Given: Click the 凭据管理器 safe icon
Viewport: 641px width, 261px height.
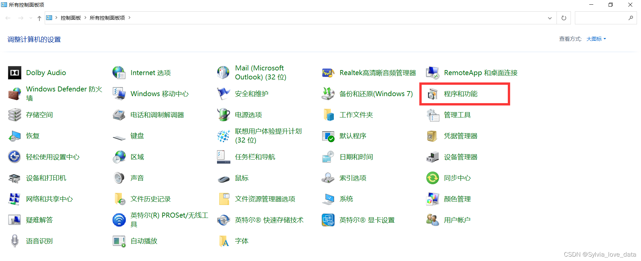Looking at the screenshot, I should click(433, 136).
